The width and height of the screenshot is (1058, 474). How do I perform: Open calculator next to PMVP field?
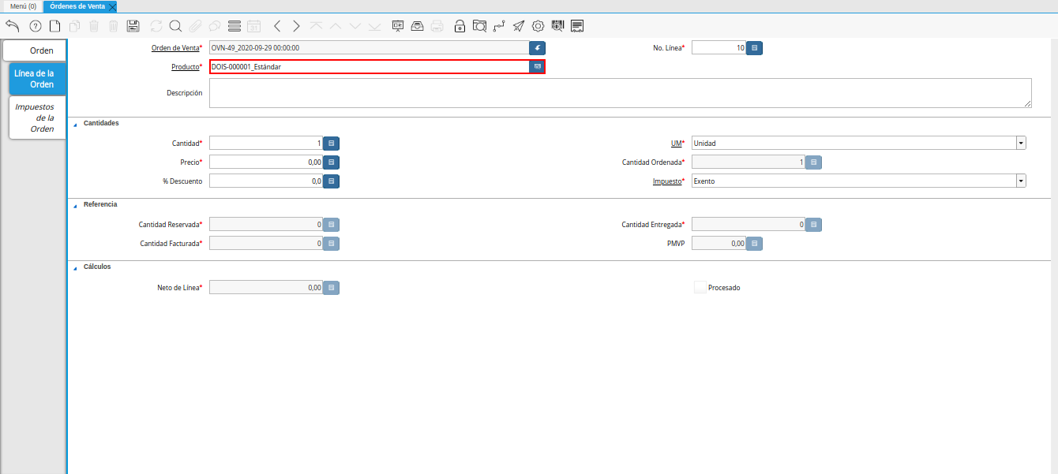(x=755, y=244)
